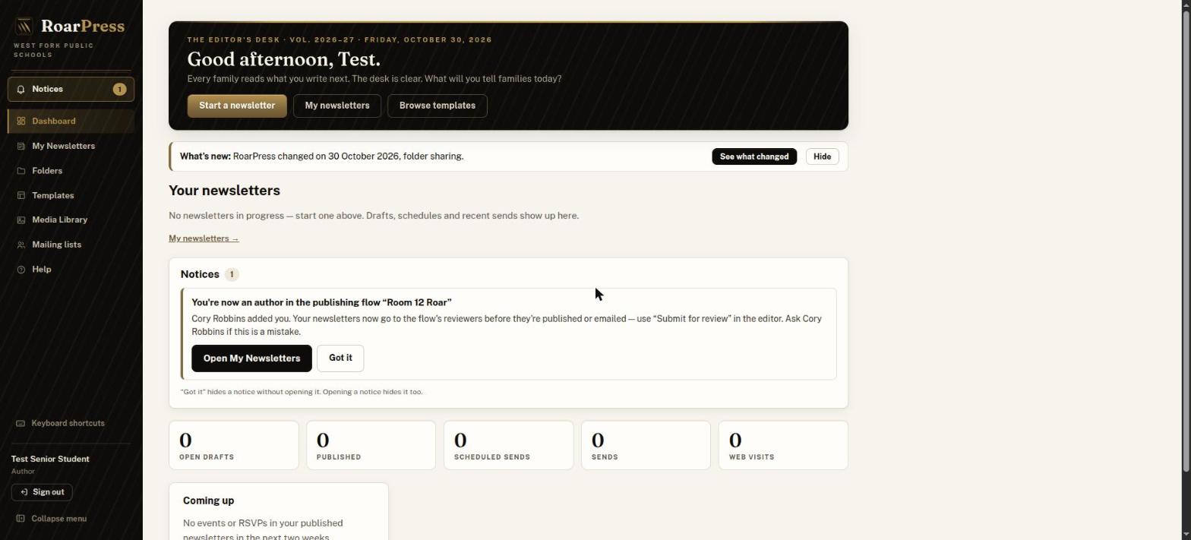This screenshot has width=1191, height=540.
Task: Sign out of the account
Action: coord(42,492)
